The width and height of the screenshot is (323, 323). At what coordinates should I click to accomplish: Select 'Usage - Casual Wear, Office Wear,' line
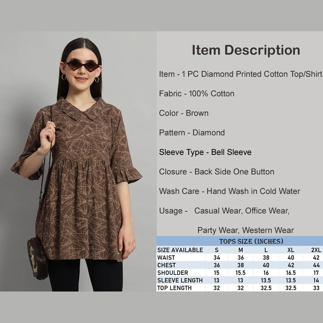(224, 211)
